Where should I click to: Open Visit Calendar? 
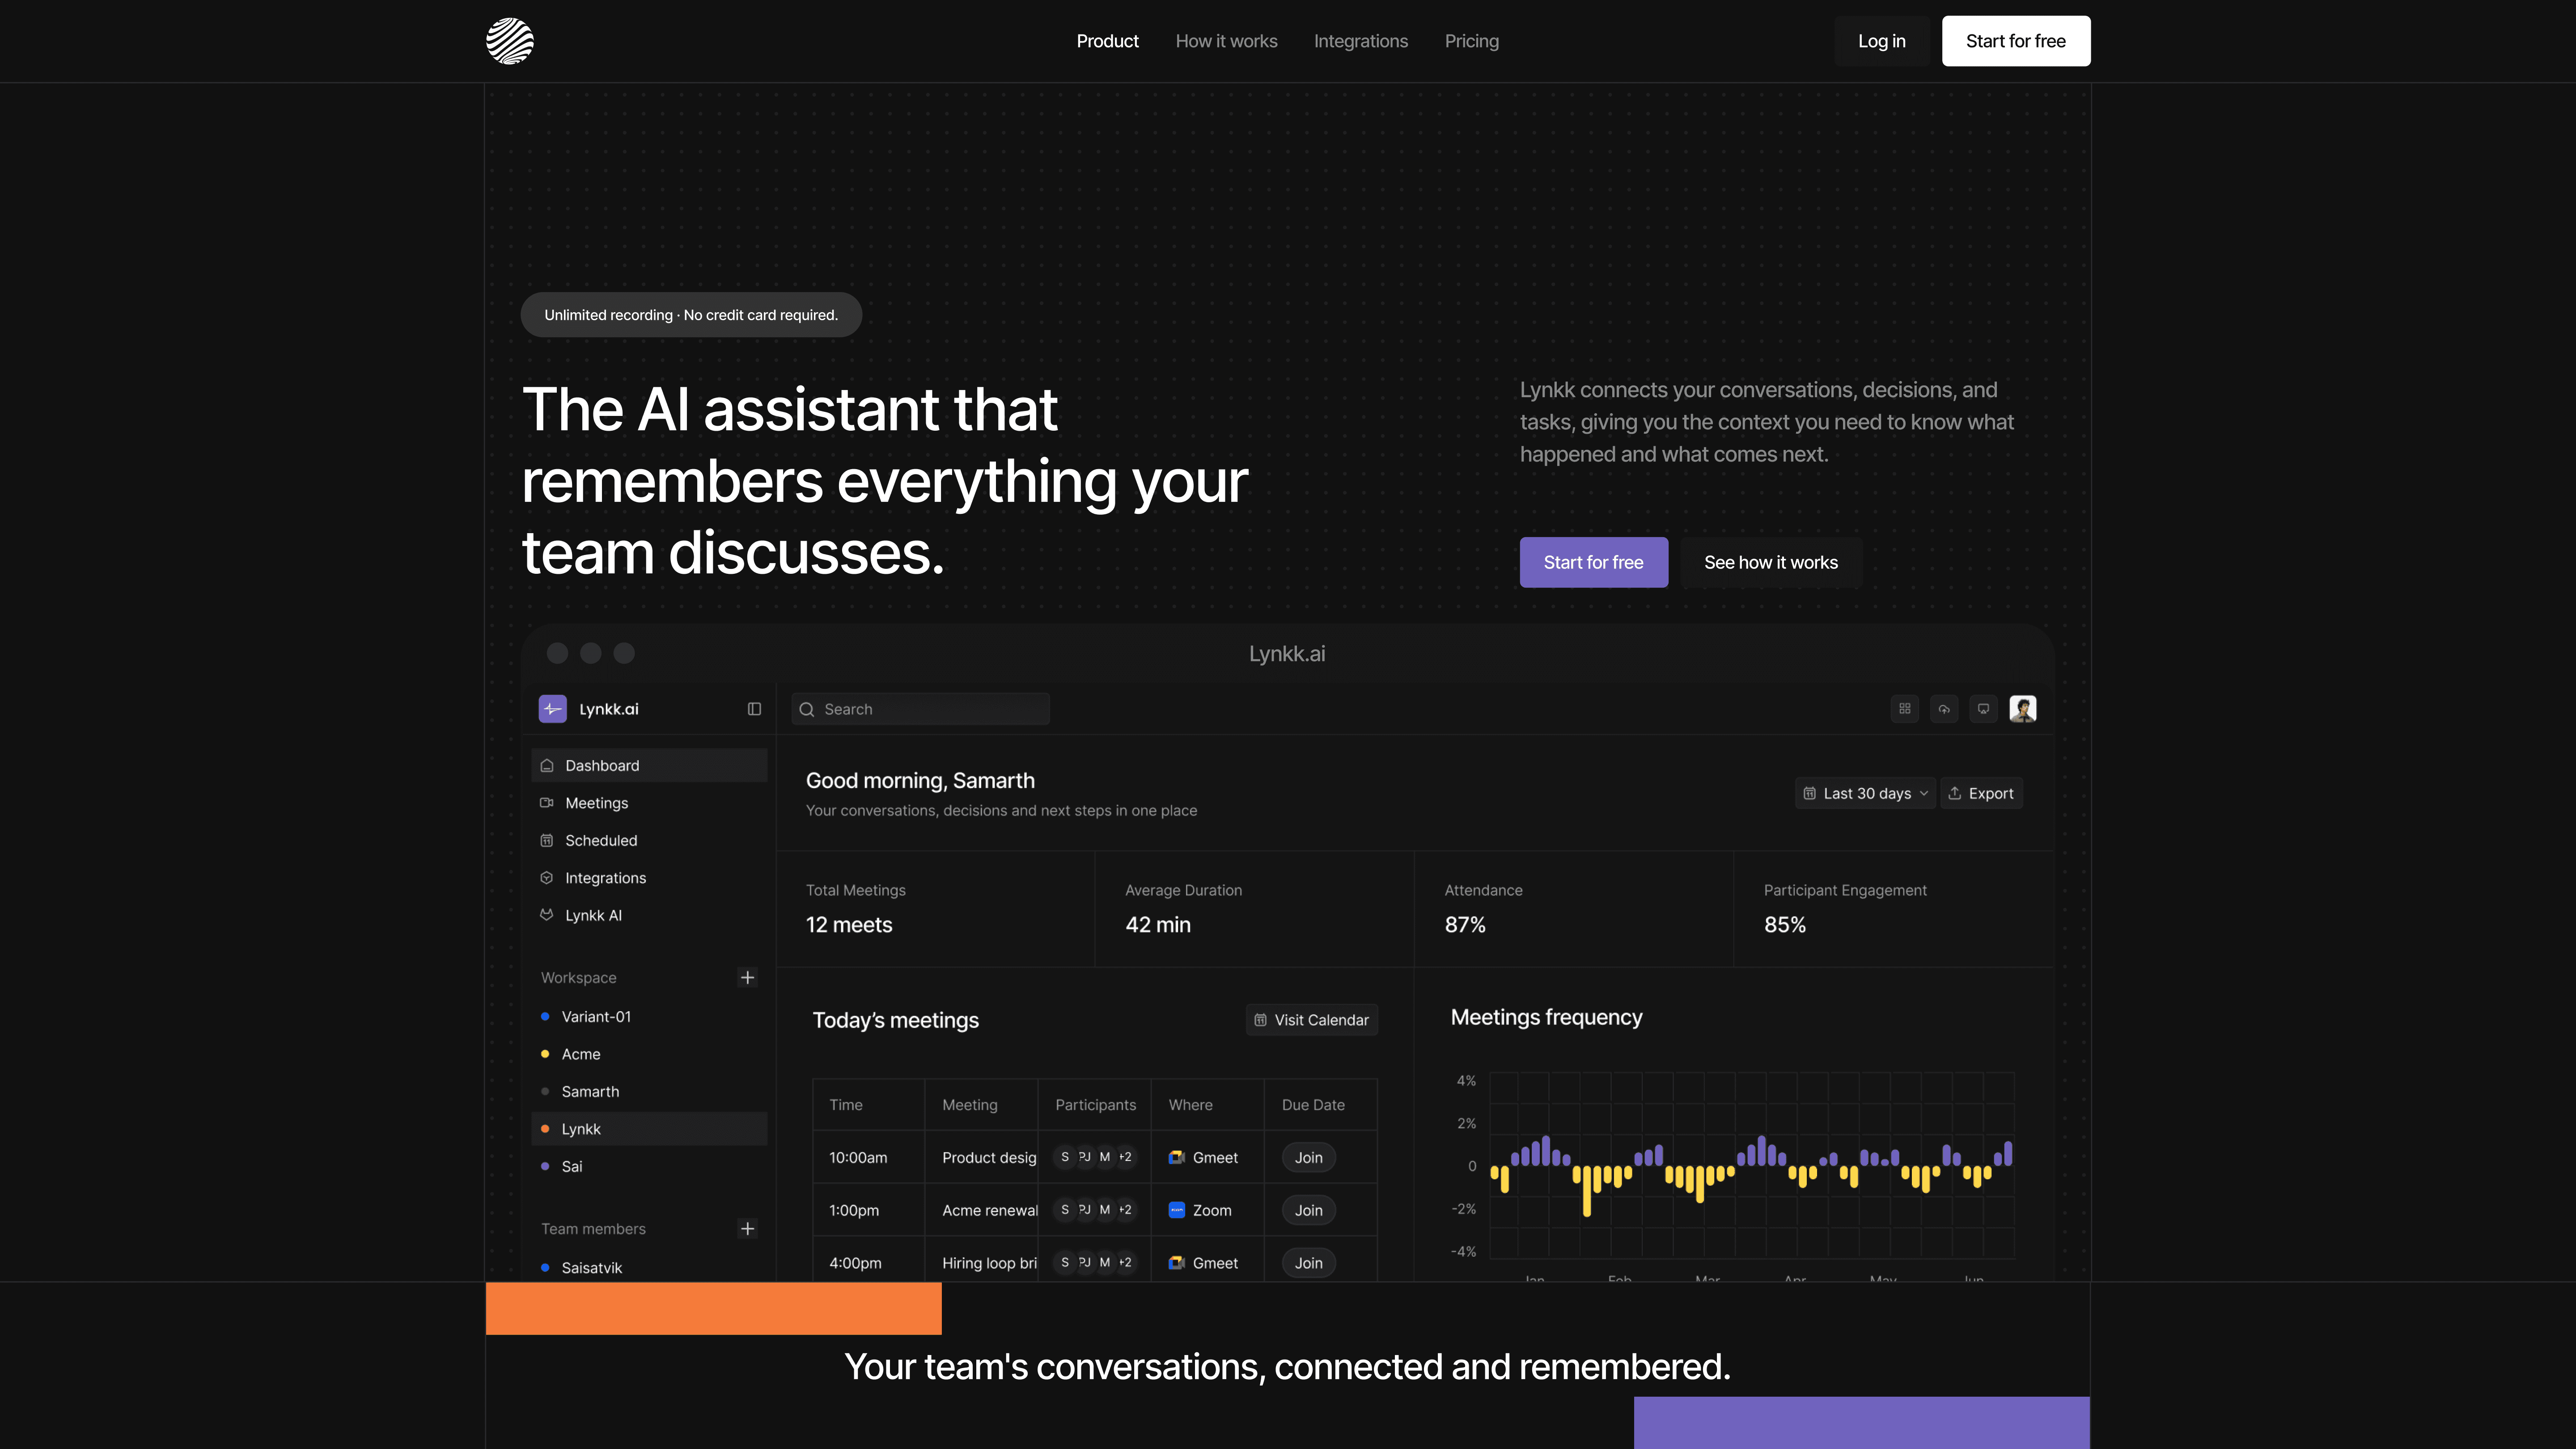[x=1312, y=1020]
